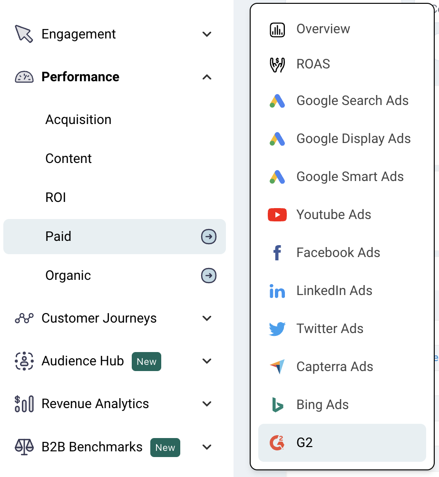Screen dimensions: 439x477
Task: Click the G2 logo icon
Action: [x=277, y=443]
